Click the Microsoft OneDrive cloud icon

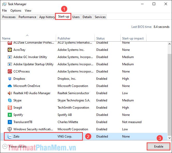[x=10, y=86]
